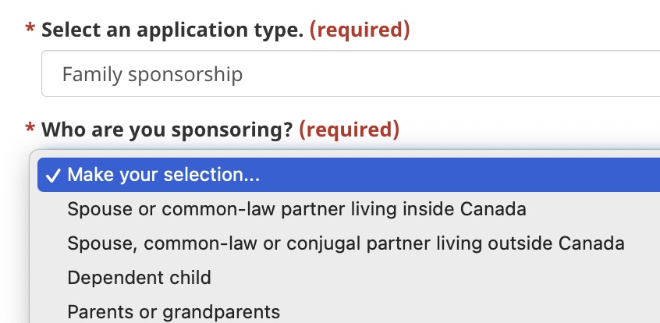The height and width of the screenshot is (323, 660).
Task: Click the word 'child' in Dependent child
Action: point(190,278)
